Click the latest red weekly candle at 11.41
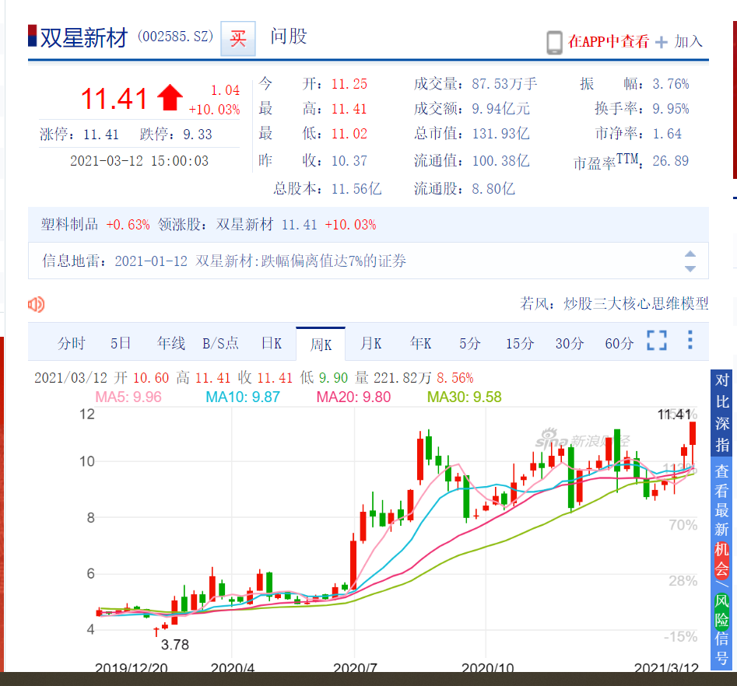 tap(693, 433)
